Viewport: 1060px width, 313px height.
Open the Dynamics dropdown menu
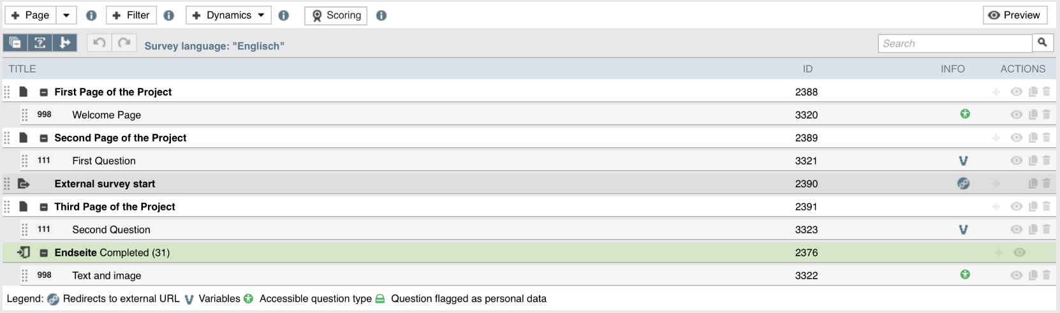point(228,15)
